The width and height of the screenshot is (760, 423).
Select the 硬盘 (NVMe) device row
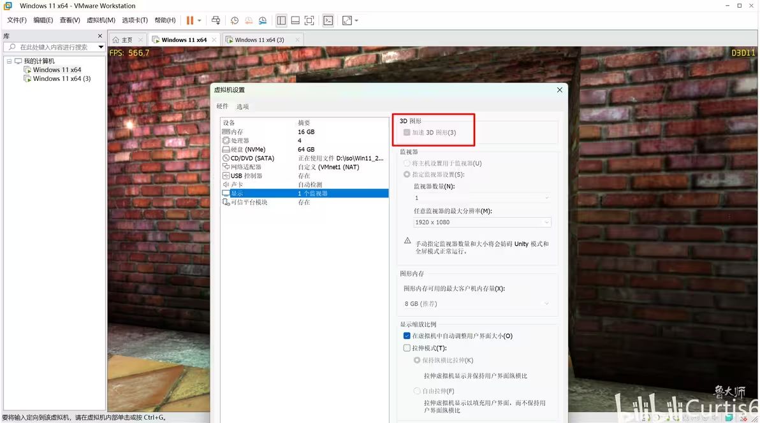(x=304, y=149)
